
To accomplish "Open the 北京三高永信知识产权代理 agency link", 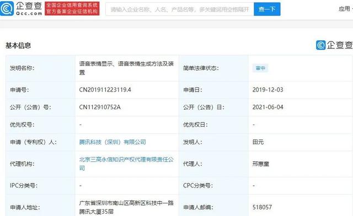I will (x=126, y=164).
